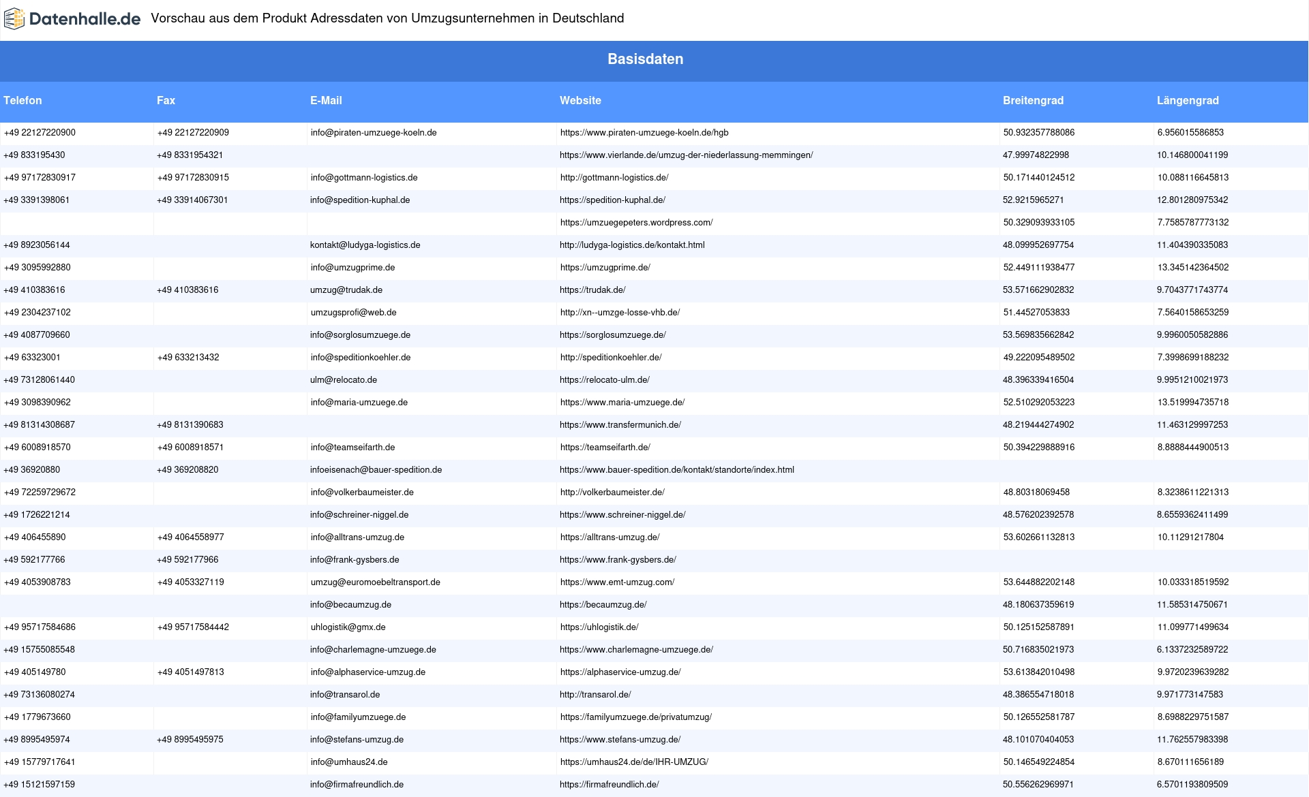Select the Längengrad column header
This screenshot has height=797, width=1309.
click(1188, 100)
